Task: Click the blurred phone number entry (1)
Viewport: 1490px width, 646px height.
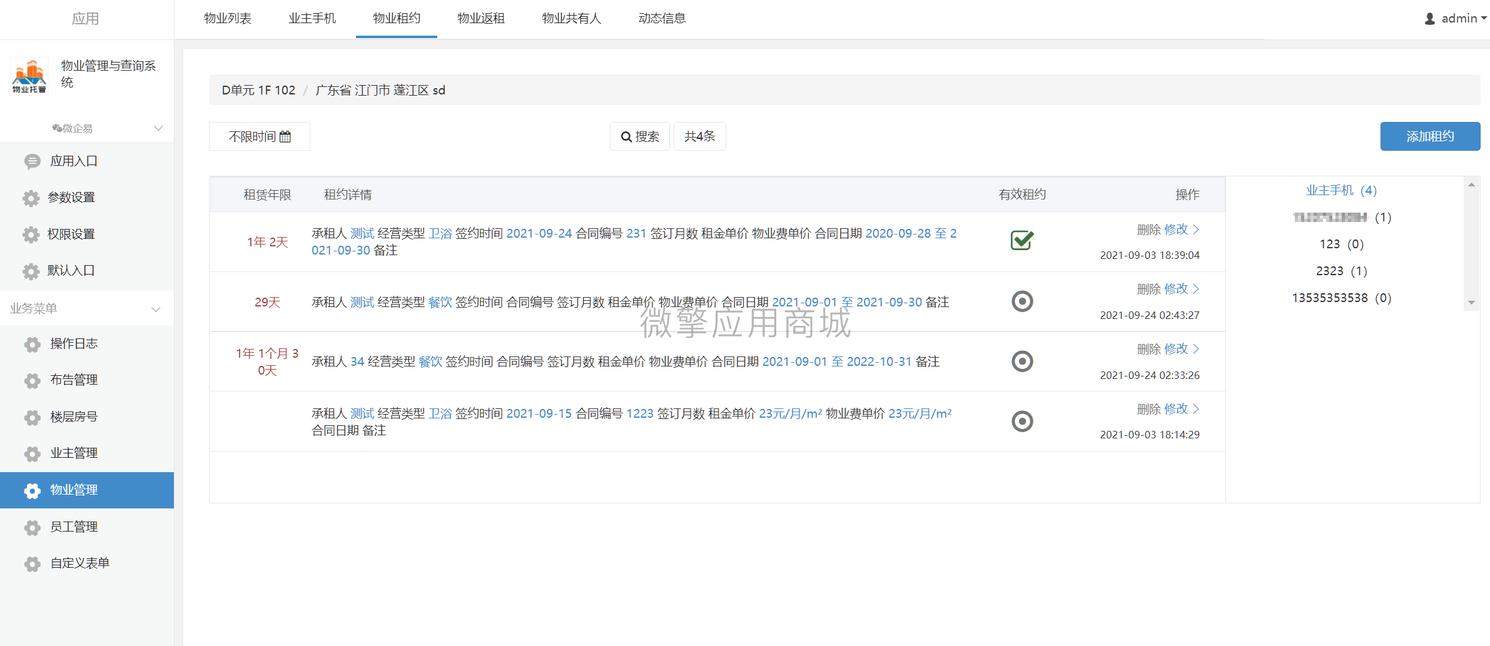Action: pos(1342,217)
